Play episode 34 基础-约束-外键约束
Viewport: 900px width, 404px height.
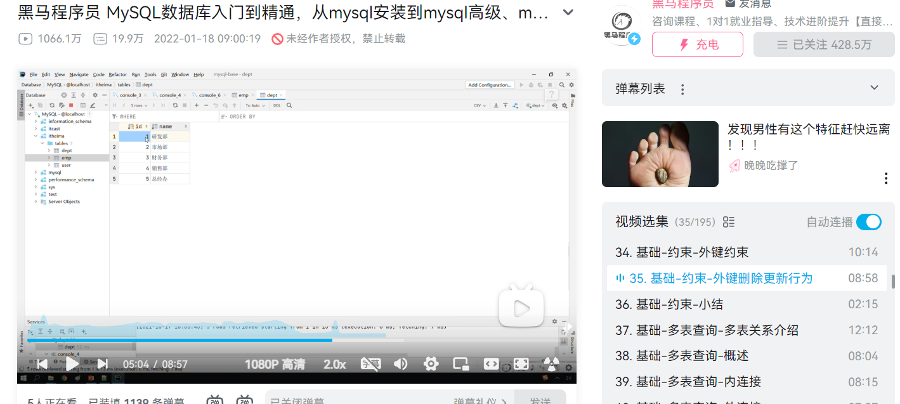tap(747, 252)
